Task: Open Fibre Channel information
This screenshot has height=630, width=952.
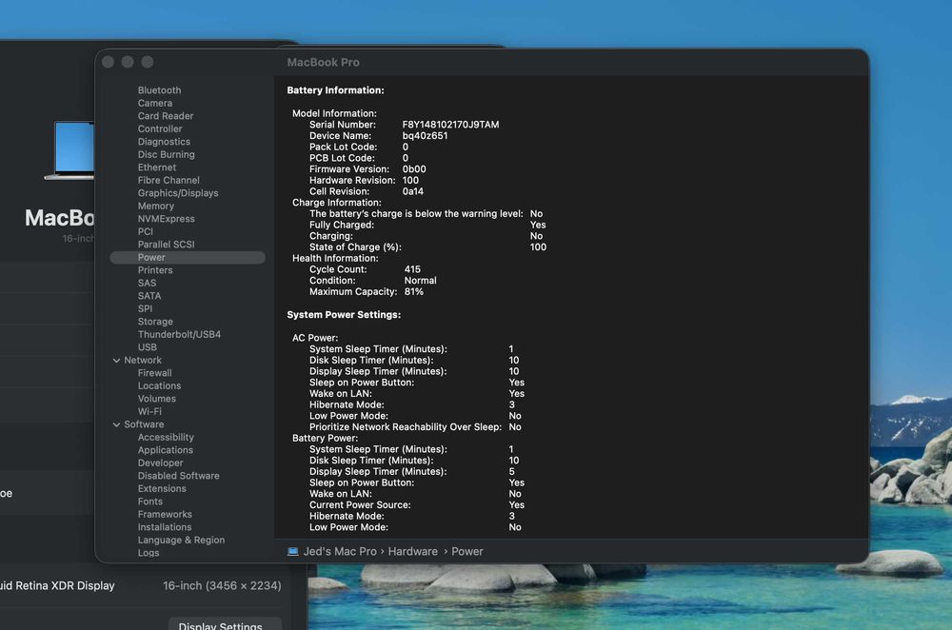Action: coord(169,180)
